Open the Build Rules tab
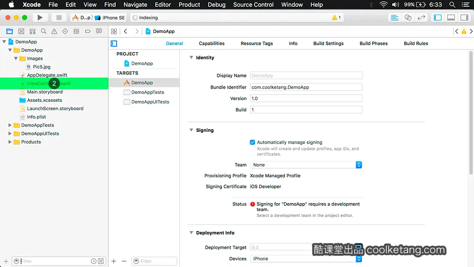 coord(416,43)
